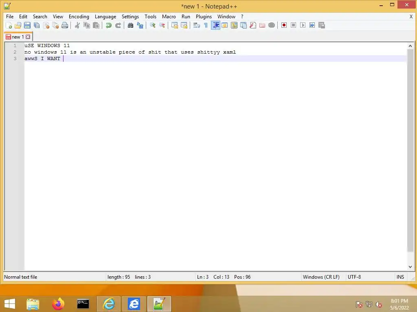The width and height of the screenshot is (417, 312).
Task: Open the Settings menu
Action: click(x=130, y=16)
